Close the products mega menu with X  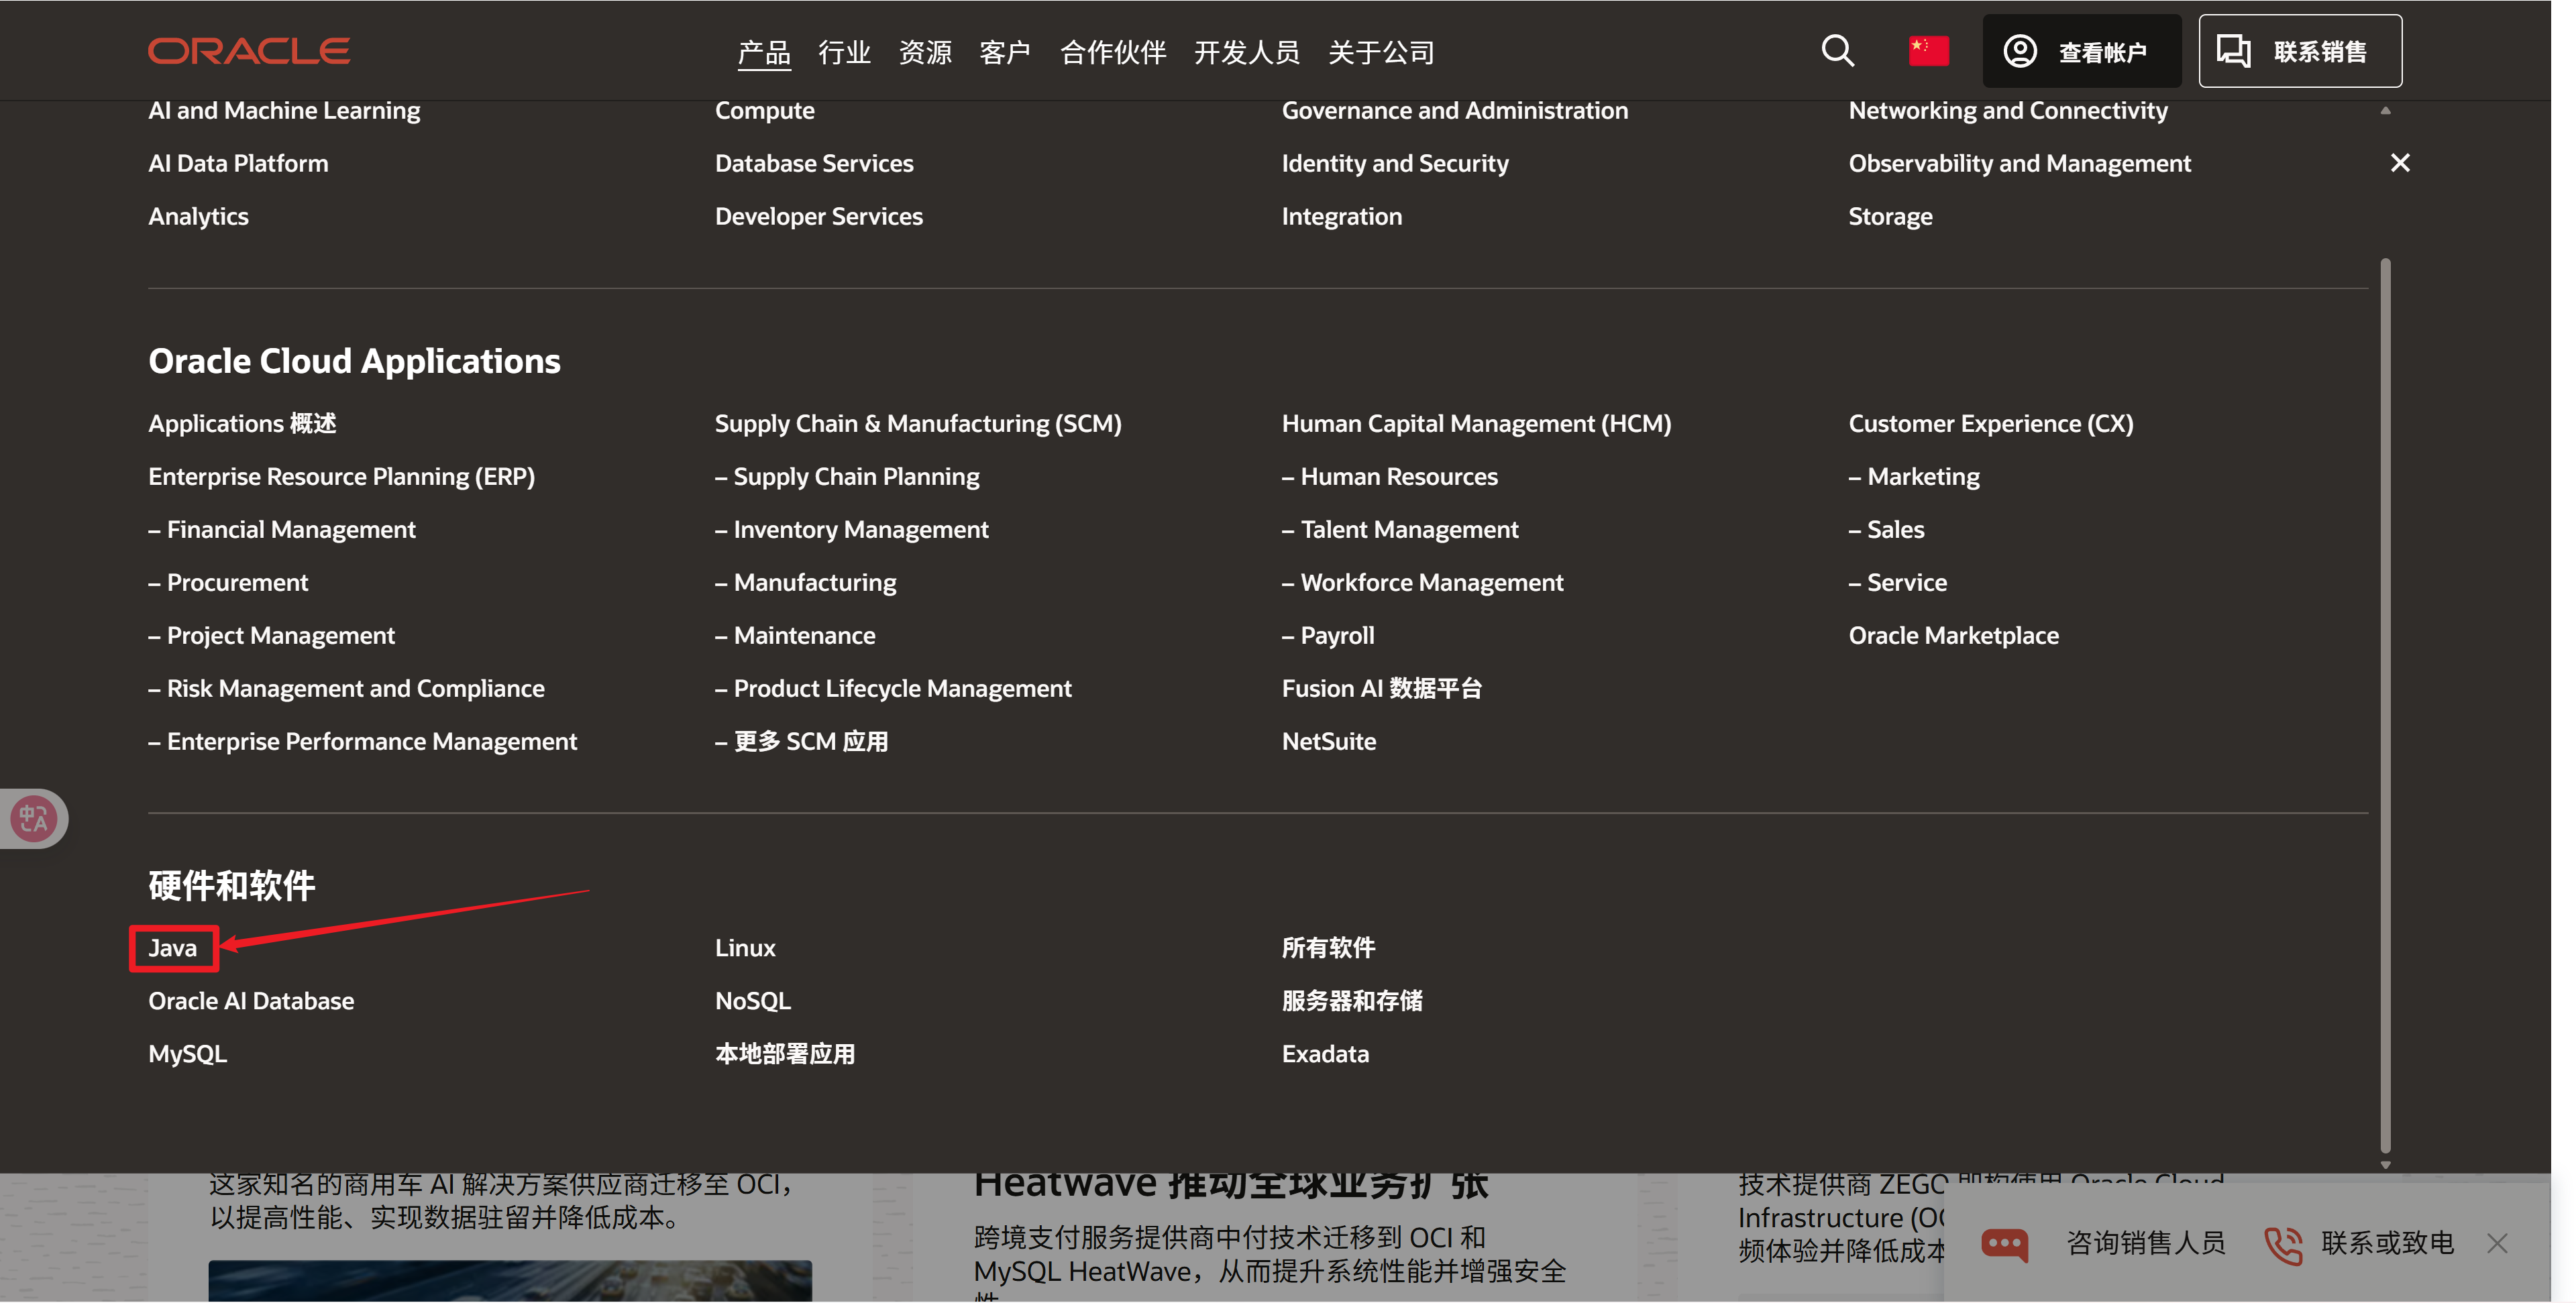[2399, 163]
